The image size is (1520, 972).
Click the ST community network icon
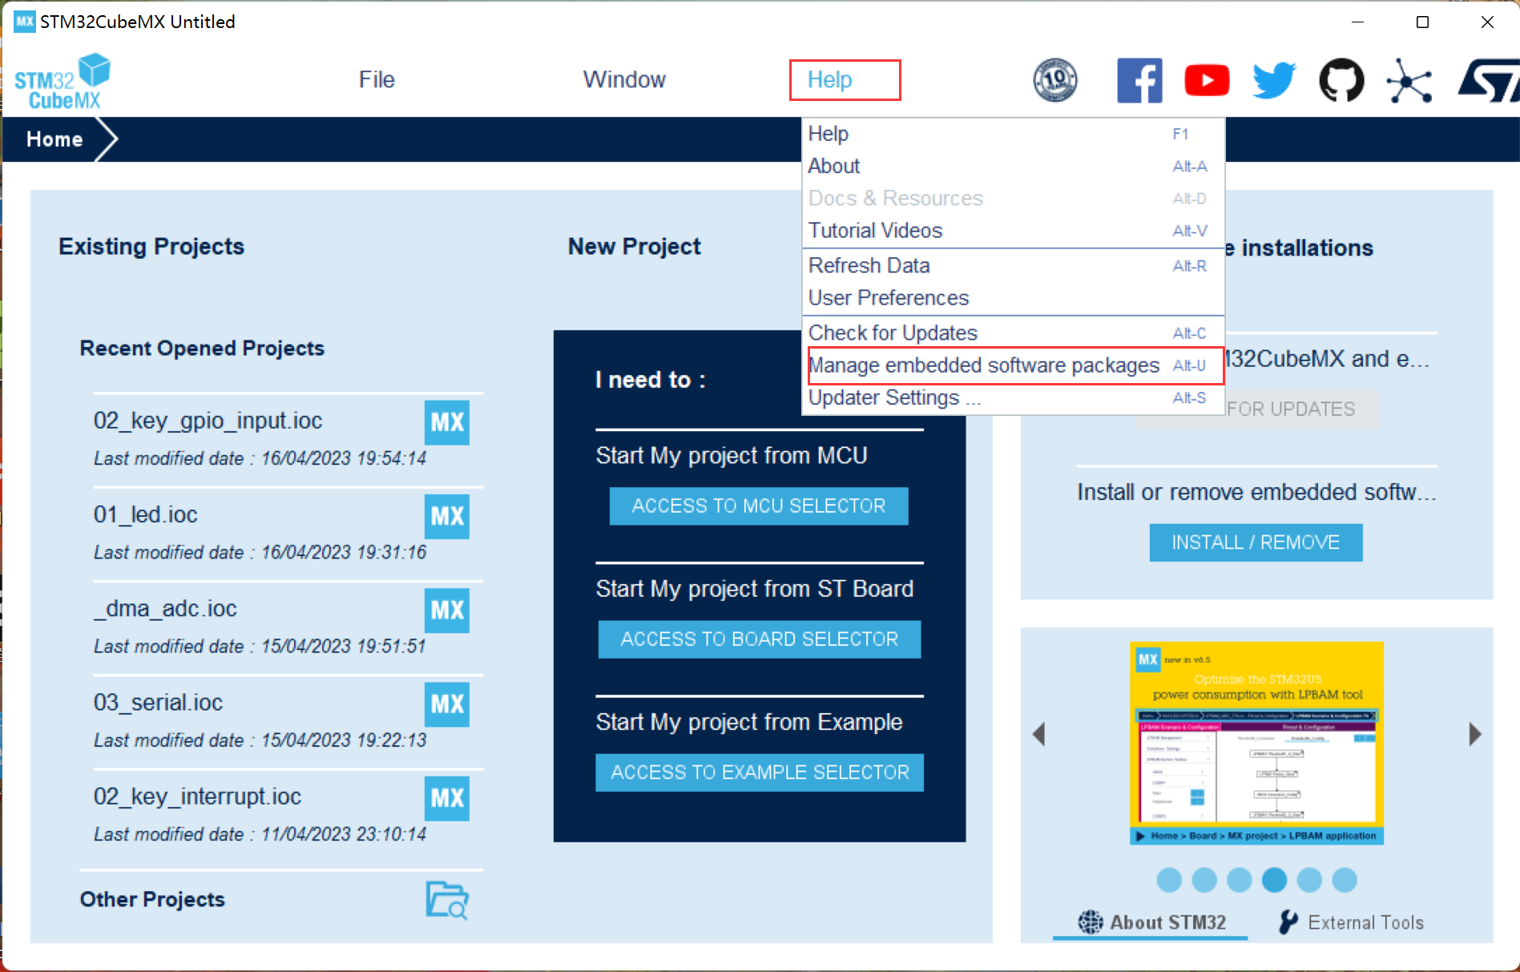[x=1409, y=80]
